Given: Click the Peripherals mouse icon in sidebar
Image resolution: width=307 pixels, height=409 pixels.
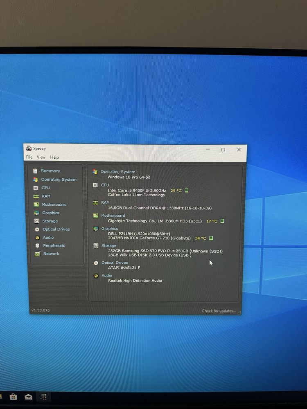Looking at the screenshot, I should coord(37,246).
